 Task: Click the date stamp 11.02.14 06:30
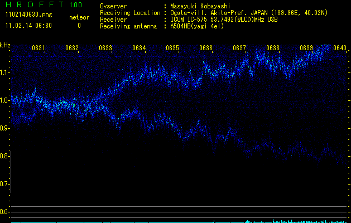(28, 26)
